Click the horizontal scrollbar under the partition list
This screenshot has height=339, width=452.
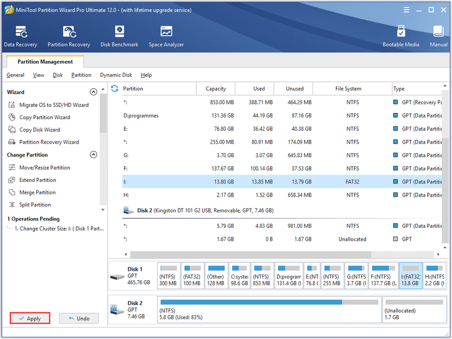tap(250, 255)
